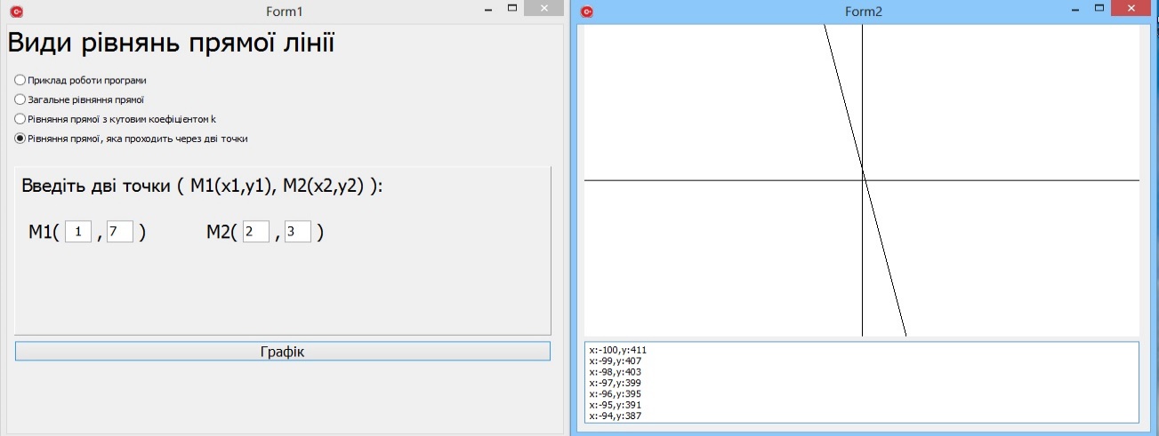Click log line 'x:-97,y:399'
1159x436 pixels.
coord(616,383)
